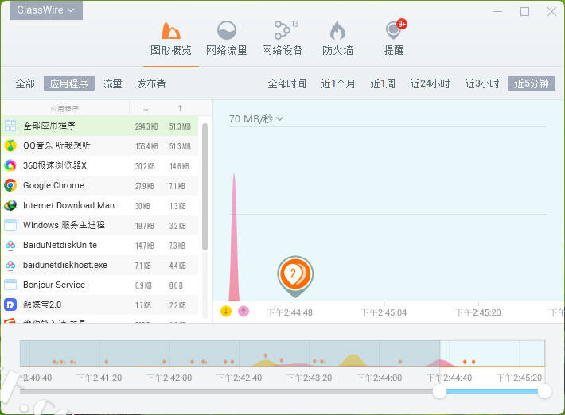Select the 全部应用程序 row
Screen dimensions: 565x415
click(99, 126)
